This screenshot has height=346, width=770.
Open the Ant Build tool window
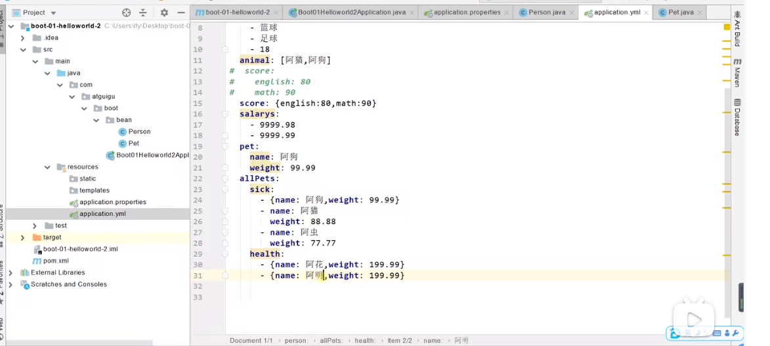click(737, 28)
